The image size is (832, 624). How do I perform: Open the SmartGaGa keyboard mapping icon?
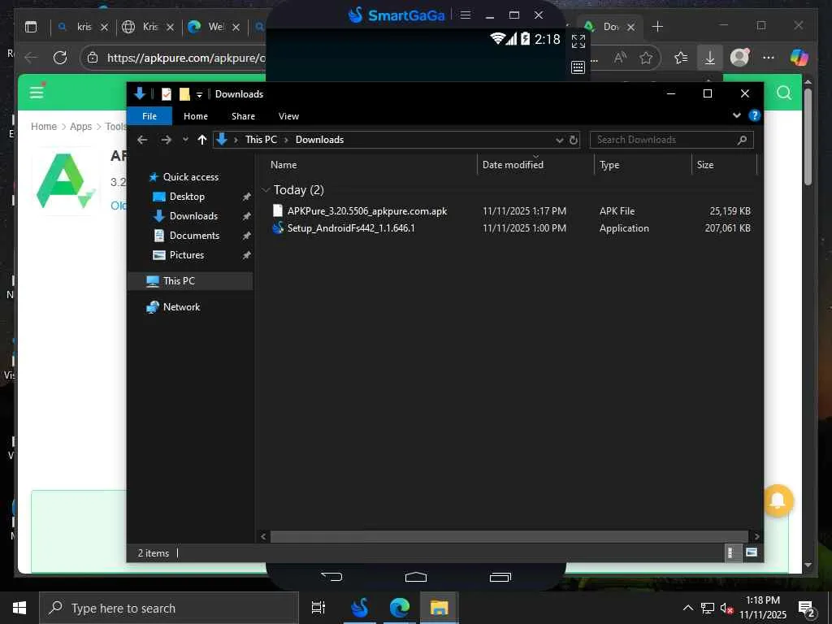[x=578, y=67]
